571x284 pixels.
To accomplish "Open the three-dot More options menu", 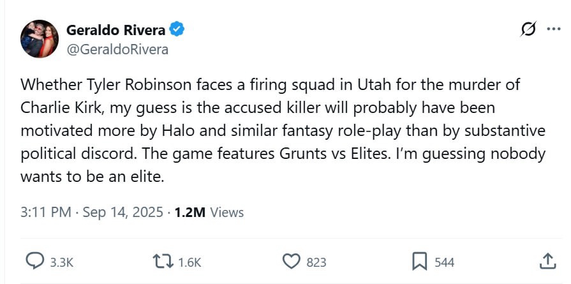I will [552, 30].
